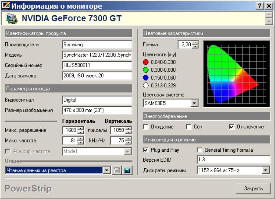Click the Версия EDID 1.3 field

pyautogui.click(x=233, y=160)
